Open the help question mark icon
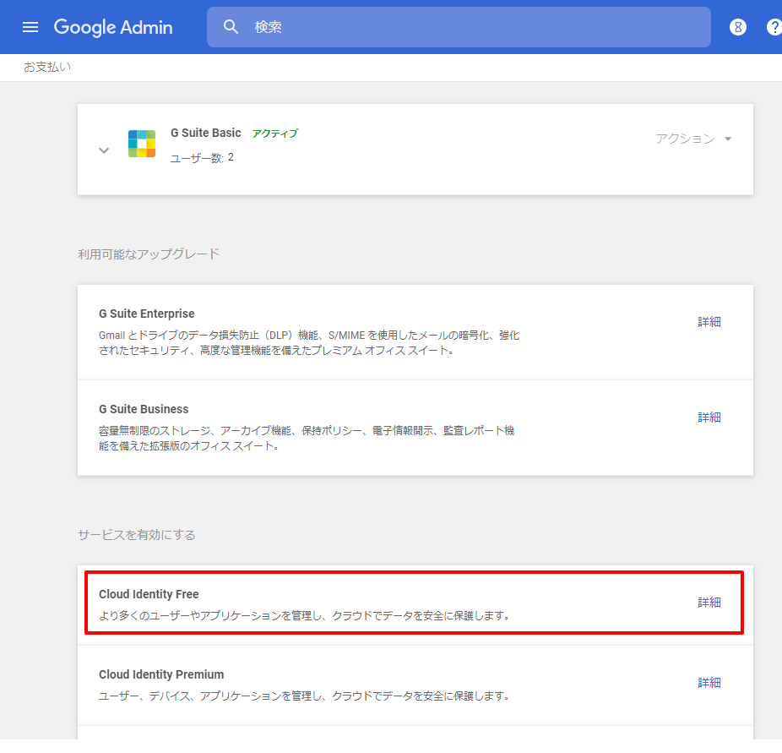Image resolution: width=782 pixels, height=753 pixels. [x=774, y=27]
